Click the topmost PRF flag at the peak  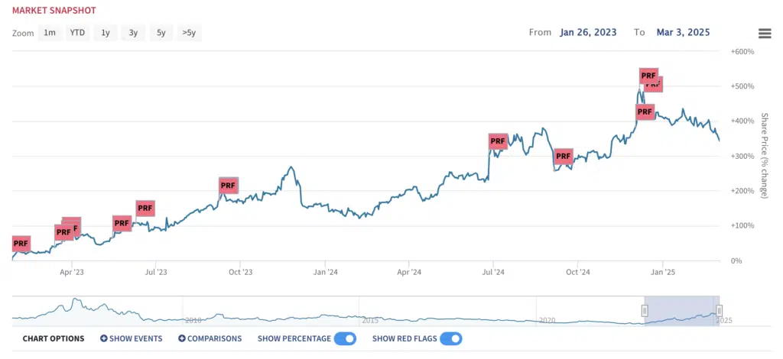[x=648, y=76]
